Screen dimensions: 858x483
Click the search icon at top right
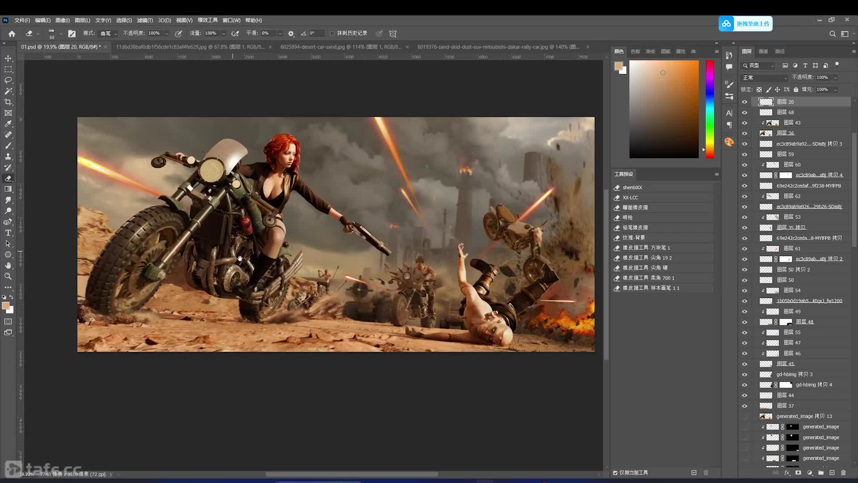(832, 34)
